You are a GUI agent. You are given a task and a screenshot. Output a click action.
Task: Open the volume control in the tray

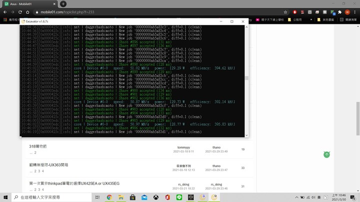click(313, 198)
